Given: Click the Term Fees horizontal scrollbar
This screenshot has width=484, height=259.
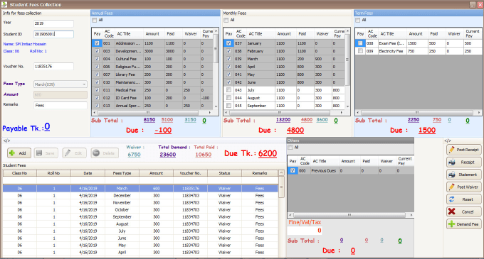Looking at the screenshot, I should coord(418,113).
